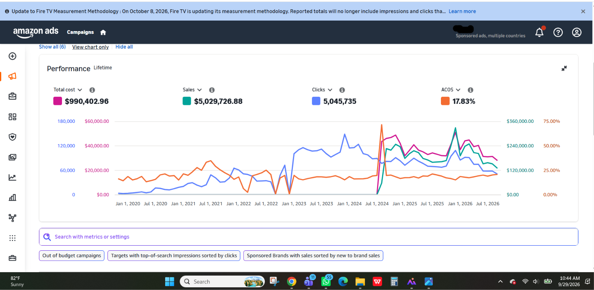Image resolution: width=594 pixels, height=290 pixels.
Task: Expand the ACOS metric dropdown
Action: [451, 90]
